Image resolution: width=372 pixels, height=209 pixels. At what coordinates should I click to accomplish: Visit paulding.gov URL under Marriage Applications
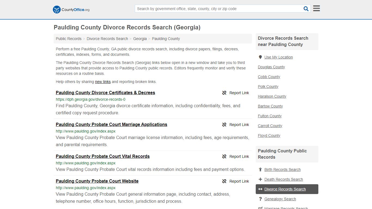click(86, 131)
